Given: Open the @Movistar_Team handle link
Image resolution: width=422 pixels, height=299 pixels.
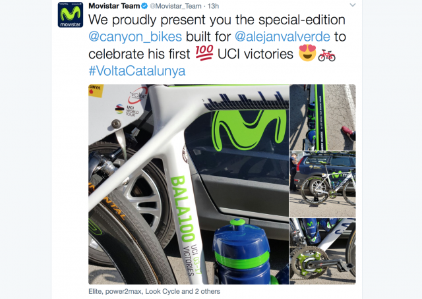Looking at the screenshot, I should point(175,6).
